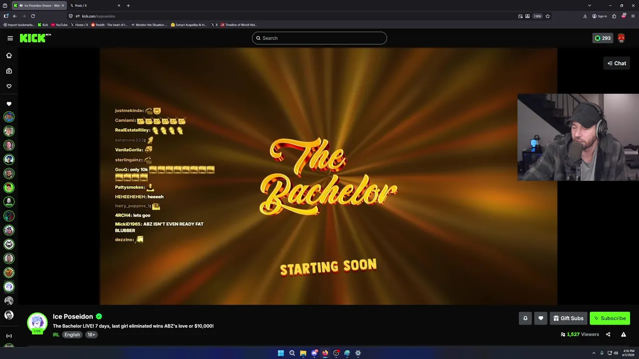Viewport: 639px width, 359px height.
Task: Open the 293 points balance
Action: pos(603,38)
